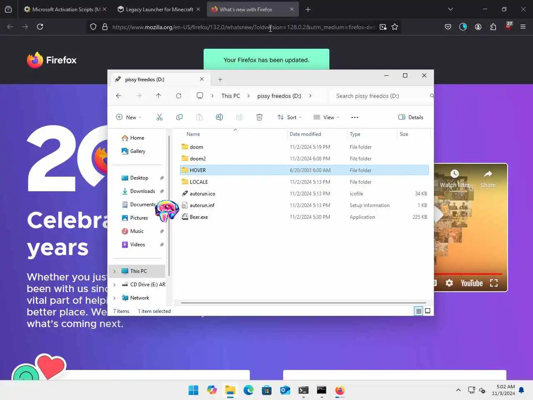Click YouTube logo on embedded video
The height and width of the screenshot is (400, 533).
coord(471,283)
